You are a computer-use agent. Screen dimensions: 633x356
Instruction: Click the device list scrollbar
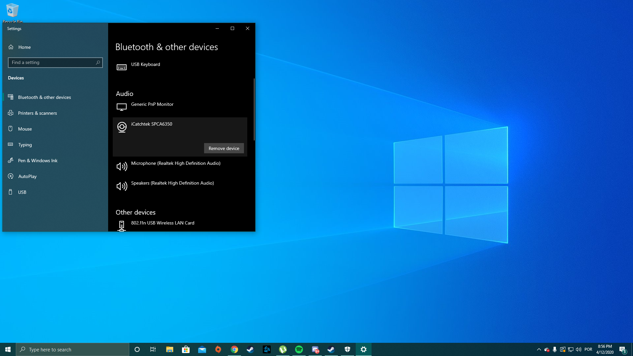point(254,109)
